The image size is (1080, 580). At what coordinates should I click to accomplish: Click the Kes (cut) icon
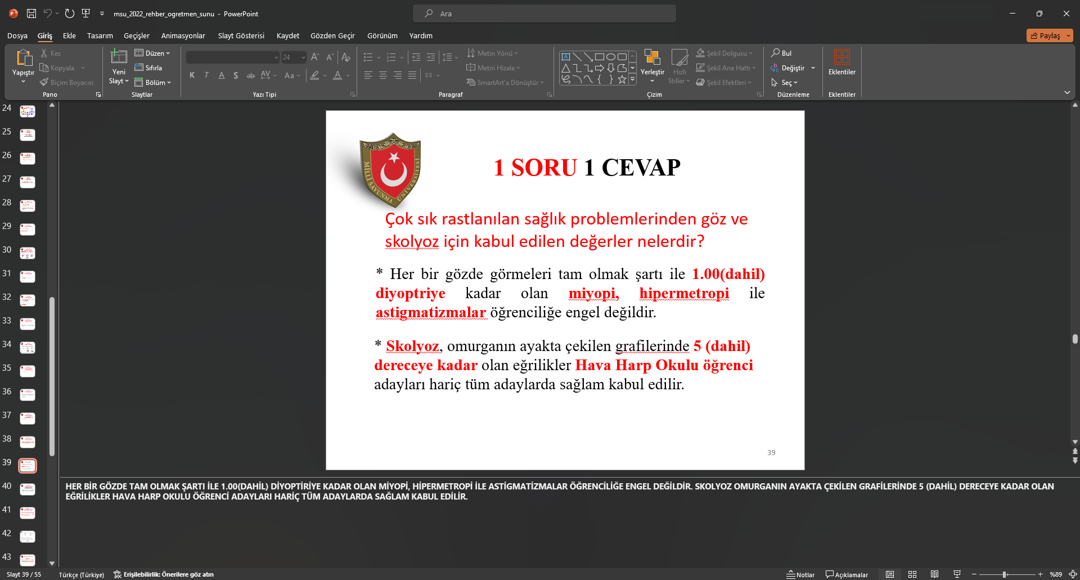pos(43,53)
